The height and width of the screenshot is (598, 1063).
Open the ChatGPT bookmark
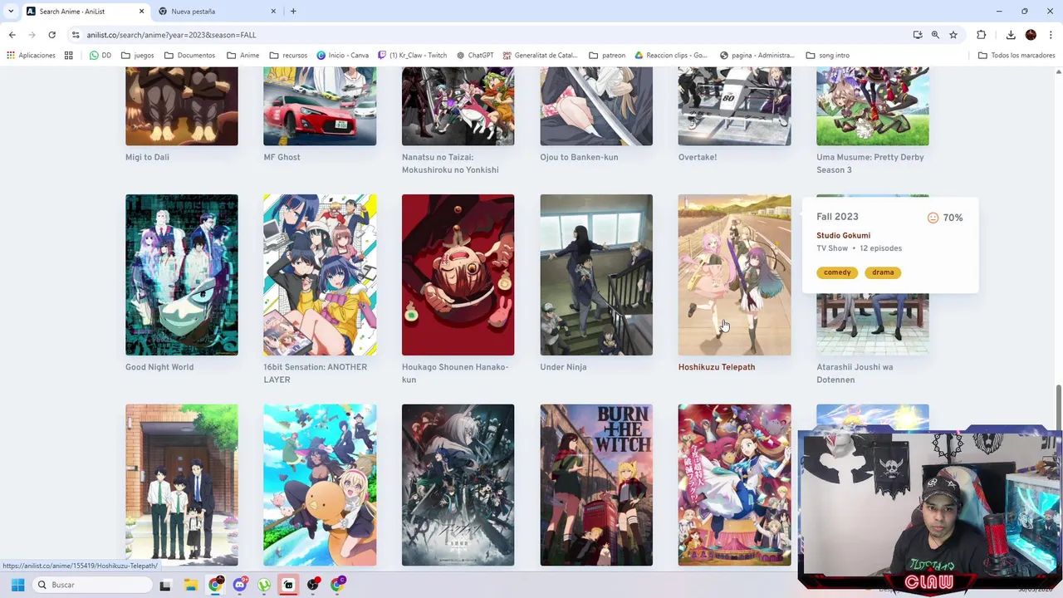click(475, 56)
